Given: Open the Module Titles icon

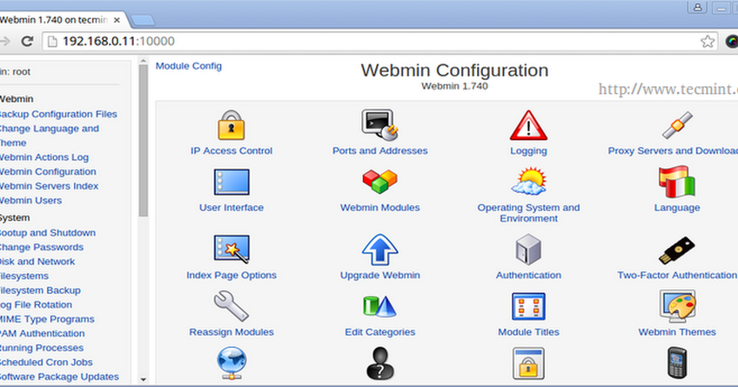Looking at the screenshot, I should coord(528,307).
